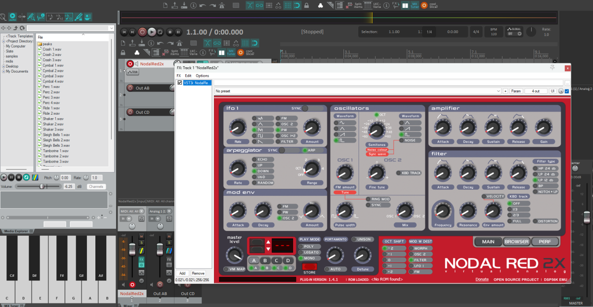The height and width of the screenshot is (307, 593).
Task: Click the Add FX button
Action: click(182, 273)
